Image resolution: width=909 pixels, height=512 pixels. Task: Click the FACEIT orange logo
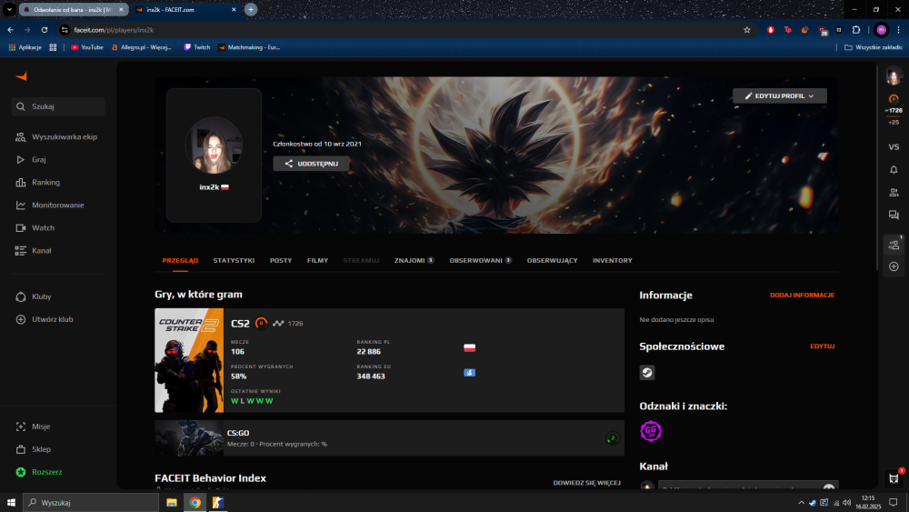22,76
